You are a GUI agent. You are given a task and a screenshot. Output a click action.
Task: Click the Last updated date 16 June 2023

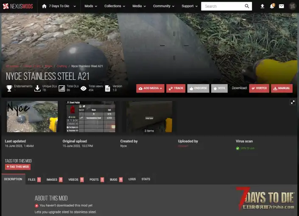(19, 146)
